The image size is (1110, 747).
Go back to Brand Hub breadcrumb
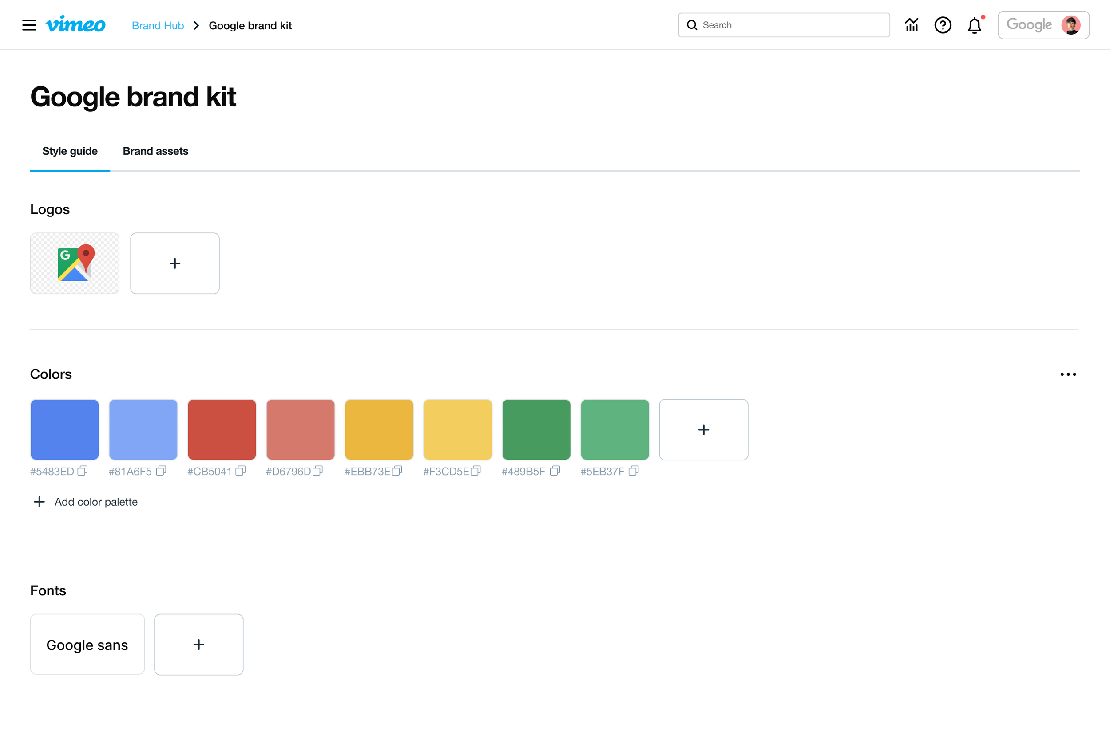click(x=158, y=25)
